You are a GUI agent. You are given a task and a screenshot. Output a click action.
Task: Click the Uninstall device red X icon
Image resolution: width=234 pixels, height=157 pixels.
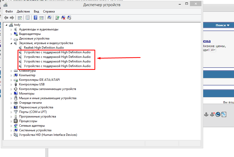[63, 18]
